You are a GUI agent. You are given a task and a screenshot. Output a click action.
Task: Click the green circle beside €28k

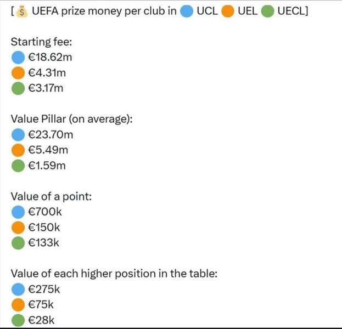(18, 320)
